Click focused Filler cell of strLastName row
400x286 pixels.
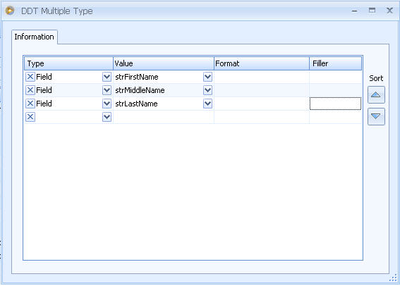pos(336,104)
